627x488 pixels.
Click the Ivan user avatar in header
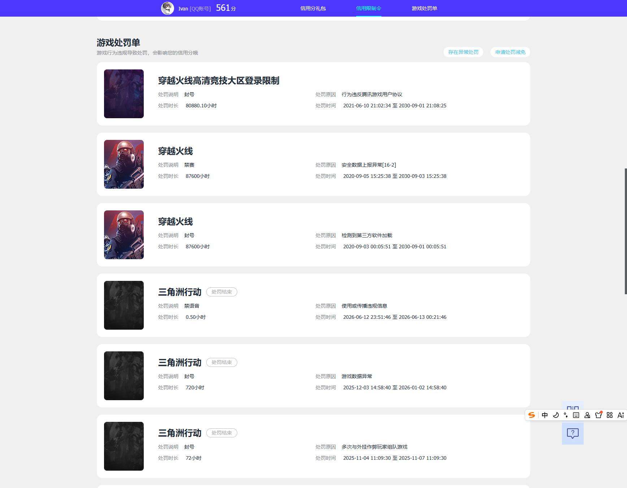coord(167,8)
